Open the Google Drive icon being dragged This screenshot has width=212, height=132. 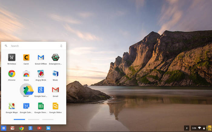tap(28, 90)
